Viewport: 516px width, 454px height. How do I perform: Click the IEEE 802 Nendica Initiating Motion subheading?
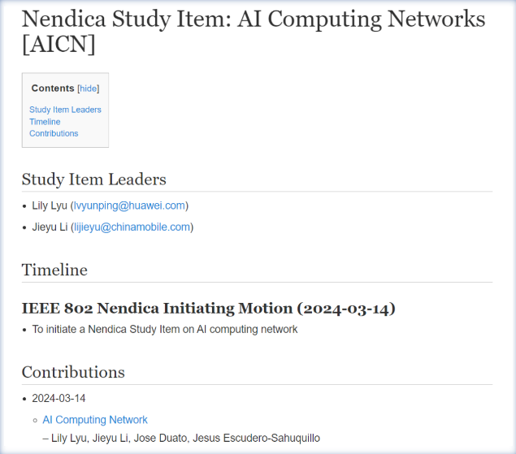208,309
